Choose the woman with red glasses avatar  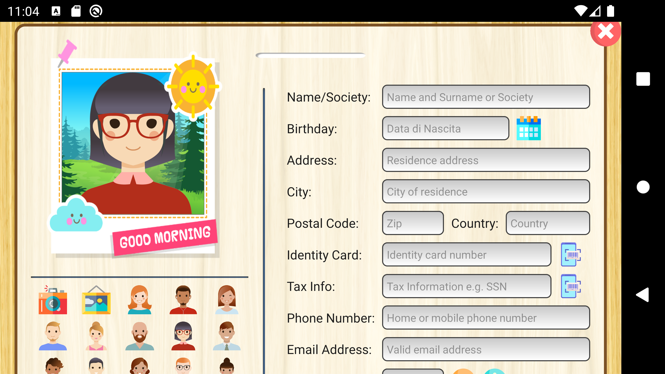pos(183,336)
